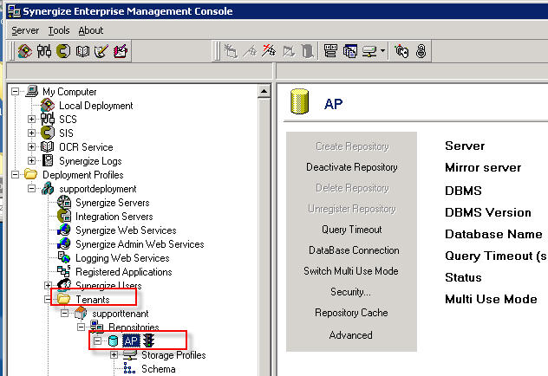548x376 pixels.
Task: Click the pencil checkmark toolbar icon
Action: point(101,51)
